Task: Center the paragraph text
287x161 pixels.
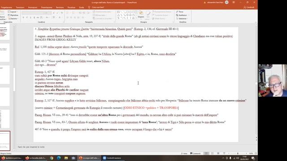Action: 71,17
